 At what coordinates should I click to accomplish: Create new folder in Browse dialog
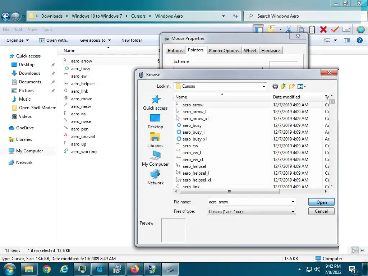292,86
